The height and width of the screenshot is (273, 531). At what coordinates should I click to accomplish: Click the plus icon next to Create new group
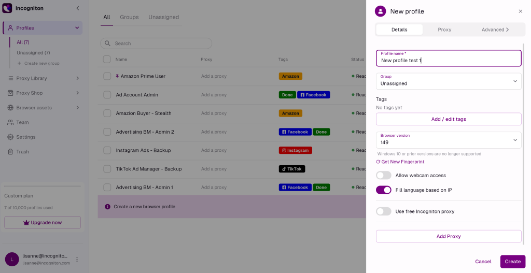click(19, 63)
